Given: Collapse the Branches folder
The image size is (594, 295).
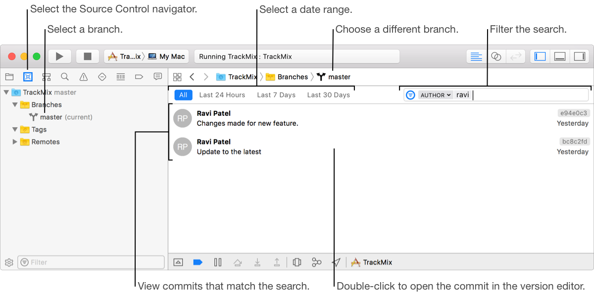Looking at the screenshot, I should pos(15,104).
